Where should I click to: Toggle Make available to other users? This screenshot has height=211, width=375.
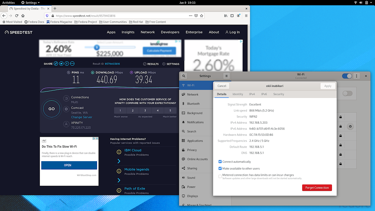[x=220, y=169]
